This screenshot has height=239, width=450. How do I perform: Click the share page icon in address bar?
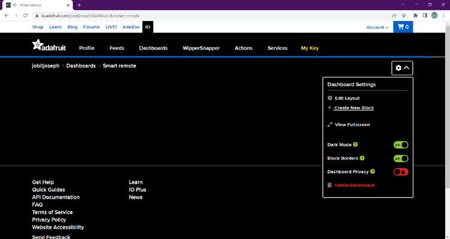click(394, 16)
